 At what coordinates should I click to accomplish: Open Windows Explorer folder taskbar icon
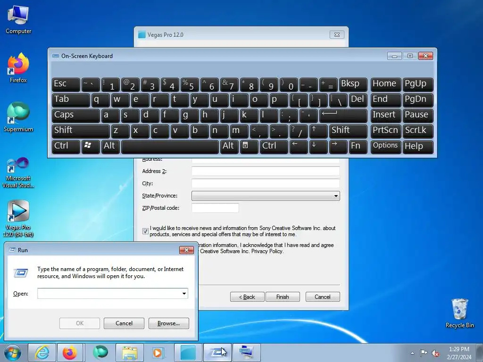130,353
